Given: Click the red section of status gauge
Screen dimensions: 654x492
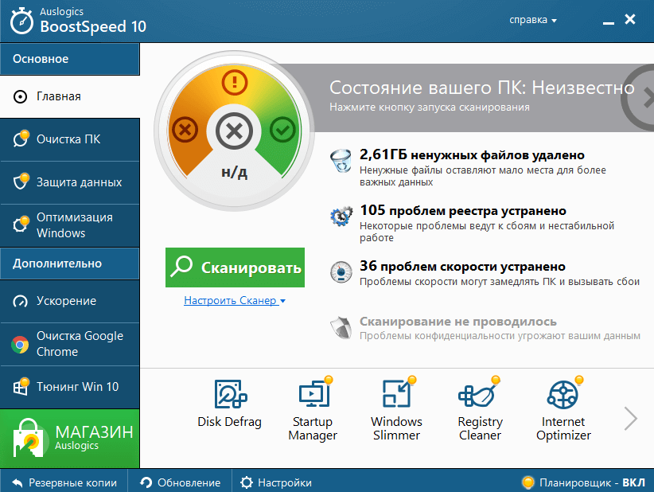Looking at the screenshot, I should [x=185, y=129].
